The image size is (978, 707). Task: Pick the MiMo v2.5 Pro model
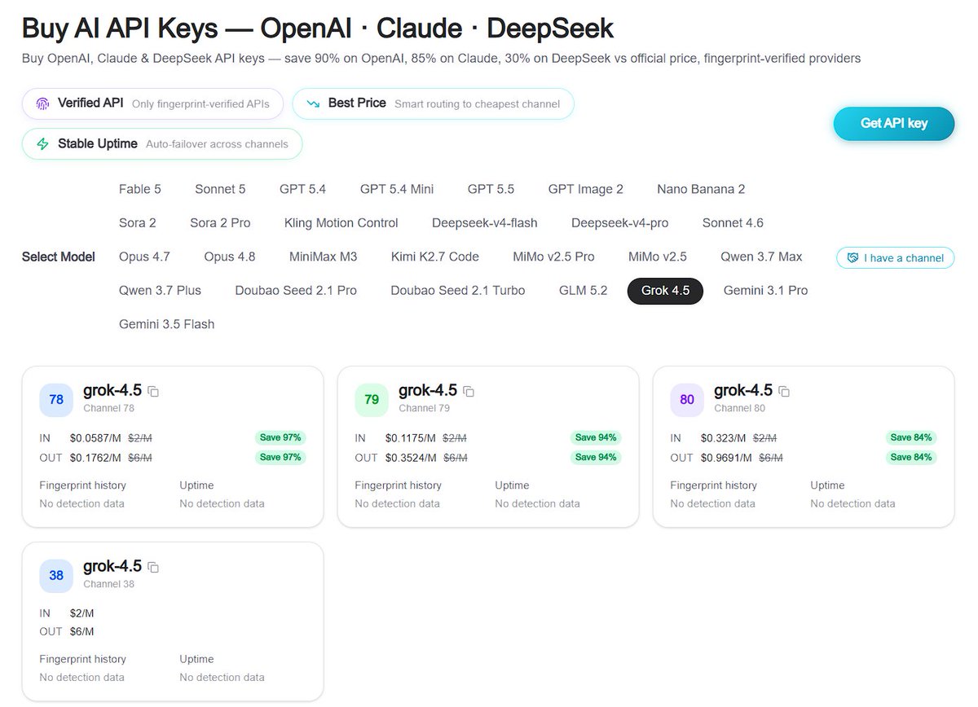tap(554, 257)
